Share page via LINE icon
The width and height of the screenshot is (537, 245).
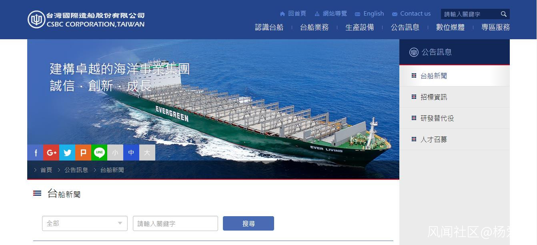pyautogui.click(x=99, y=153)
